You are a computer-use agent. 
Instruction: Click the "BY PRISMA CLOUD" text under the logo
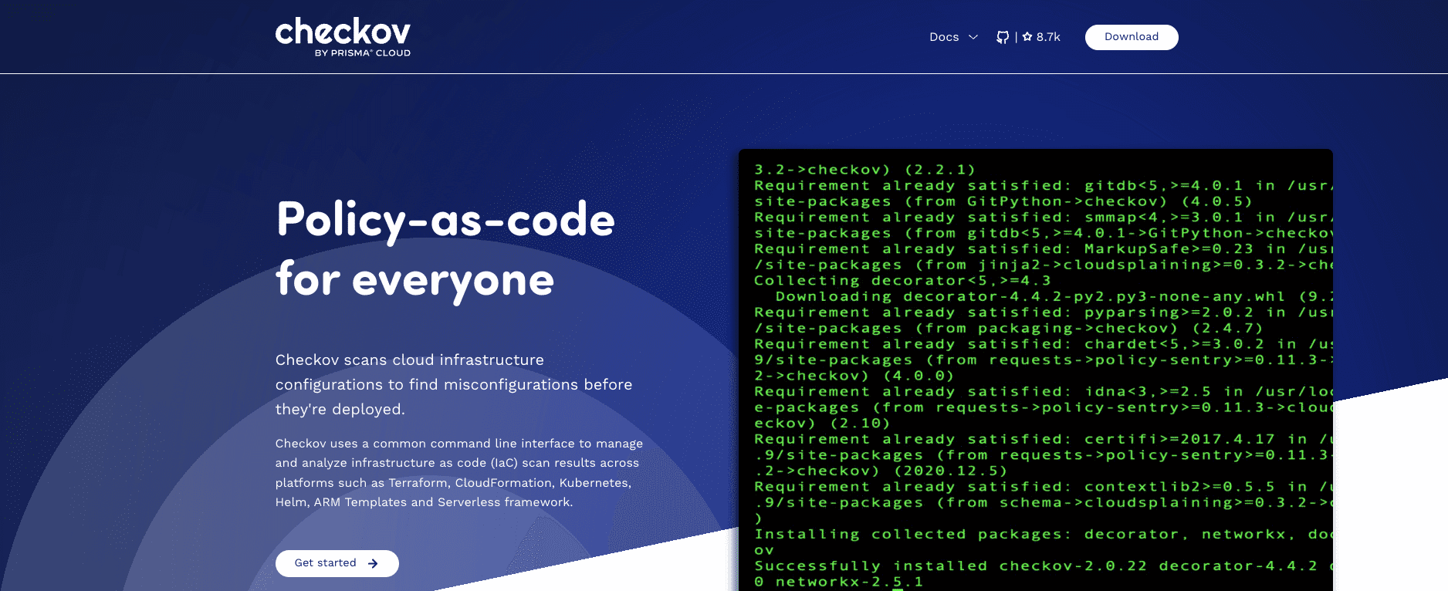coord(363,53)
